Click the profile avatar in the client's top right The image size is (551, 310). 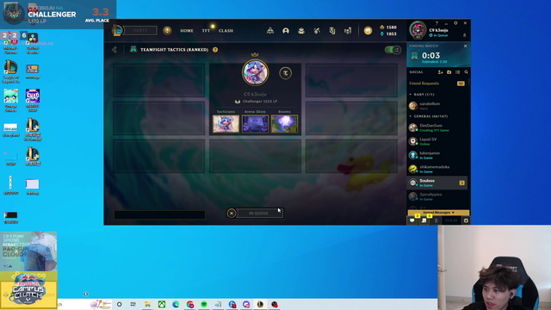(418, 30)
